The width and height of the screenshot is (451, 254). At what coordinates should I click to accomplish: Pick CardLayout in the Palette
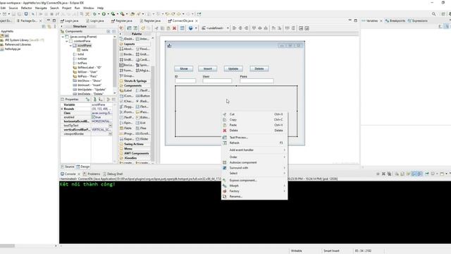(142, 59)
